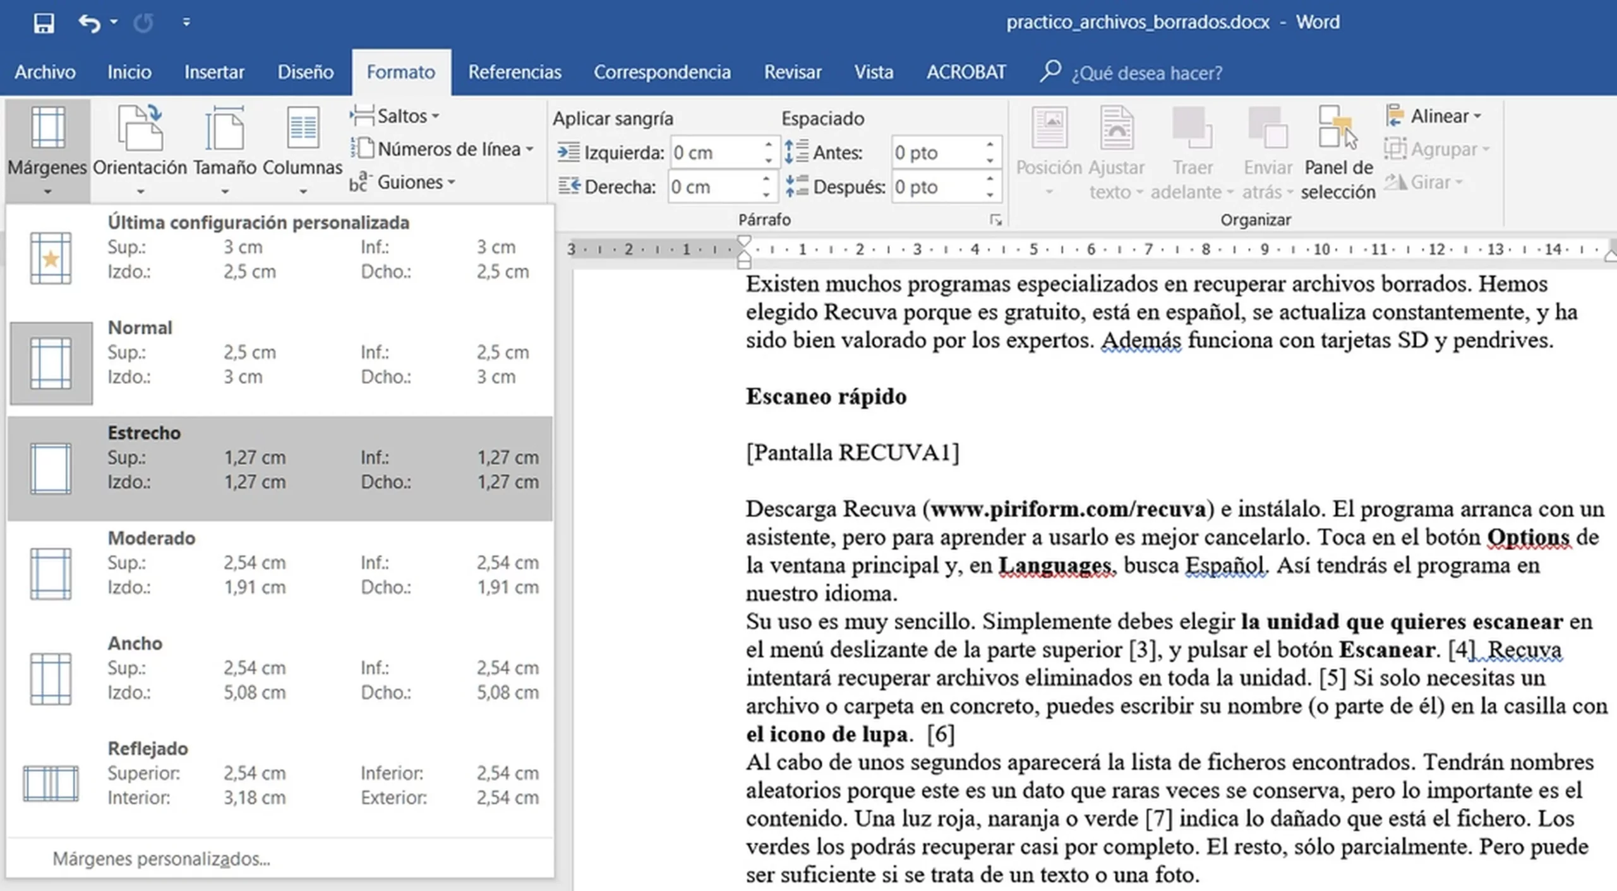
Task: Click the Posición icon
Action: click(1049, 128)
